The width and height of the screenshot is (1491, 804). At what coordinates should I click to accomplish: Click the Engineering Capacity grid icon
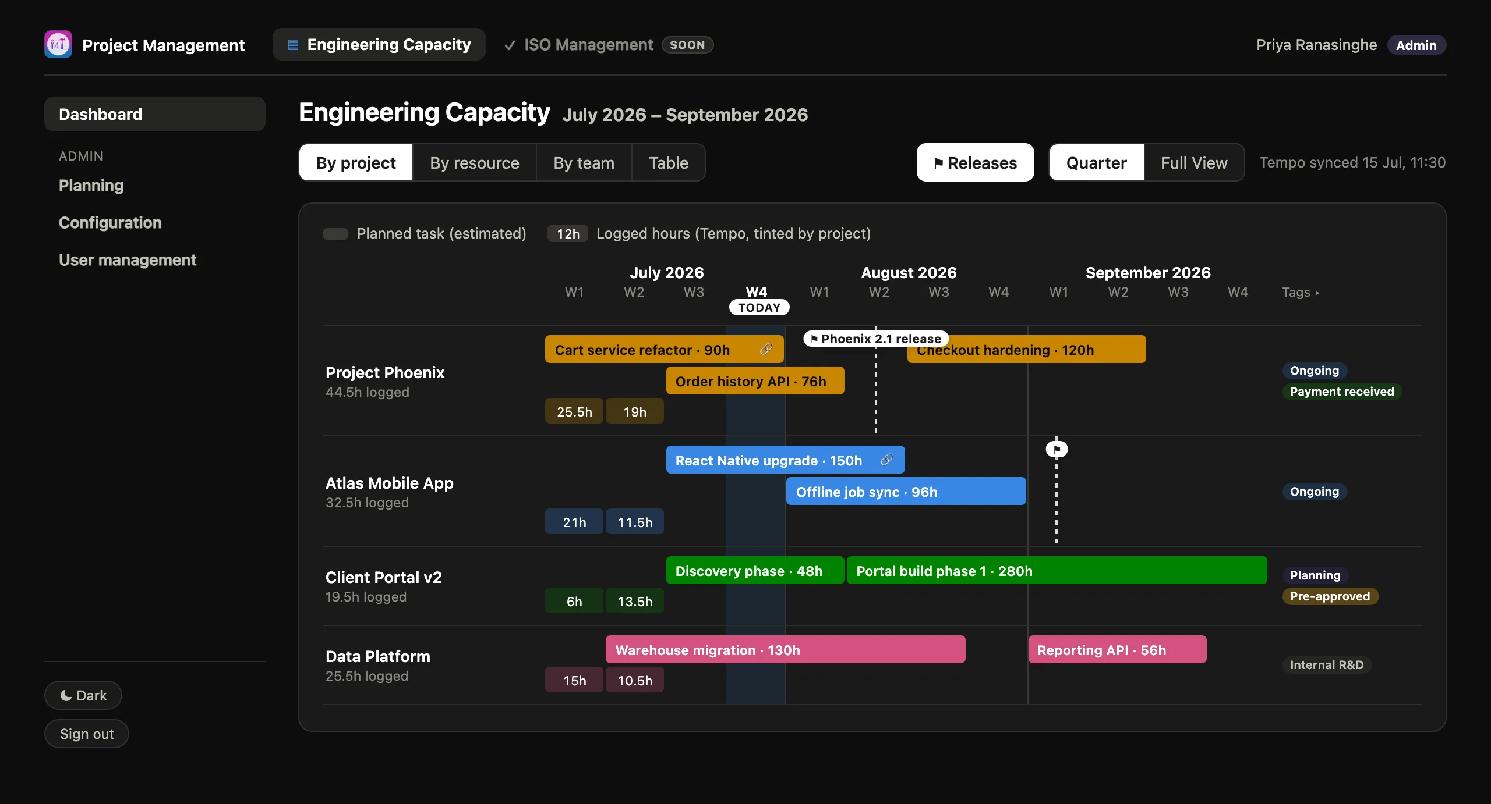pyautogui.click(x=294, y=45)
